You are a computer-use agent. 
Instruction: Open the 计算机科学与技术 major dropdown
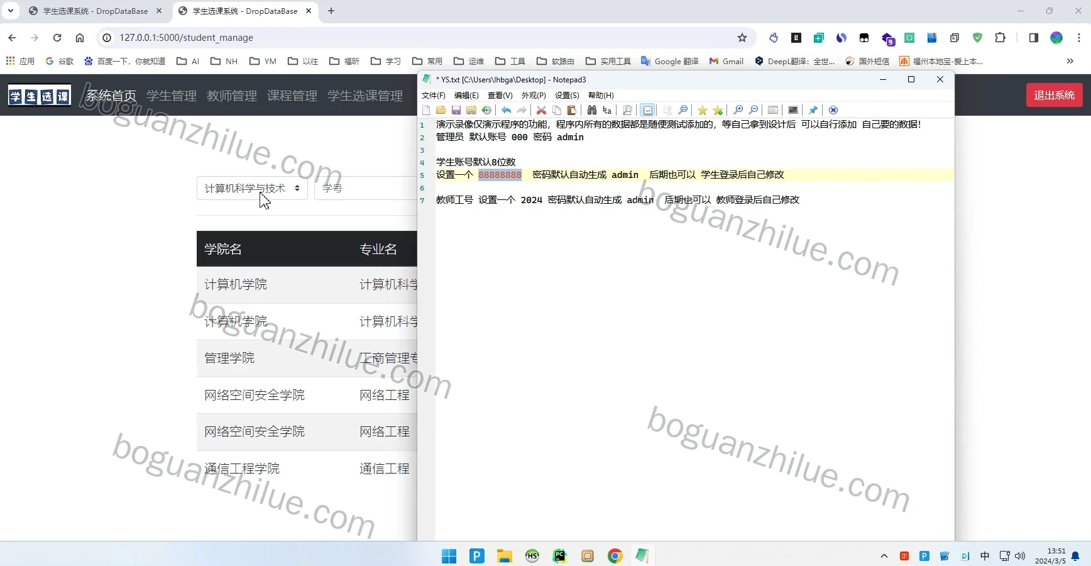[252, 188]
